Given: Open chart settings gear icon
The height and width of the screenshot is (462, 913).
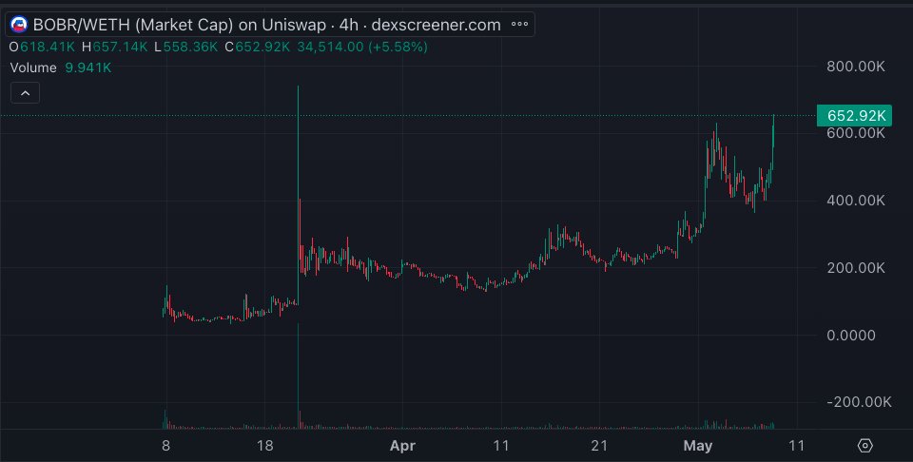Looking at the screenshot, I should pos(865,446).
